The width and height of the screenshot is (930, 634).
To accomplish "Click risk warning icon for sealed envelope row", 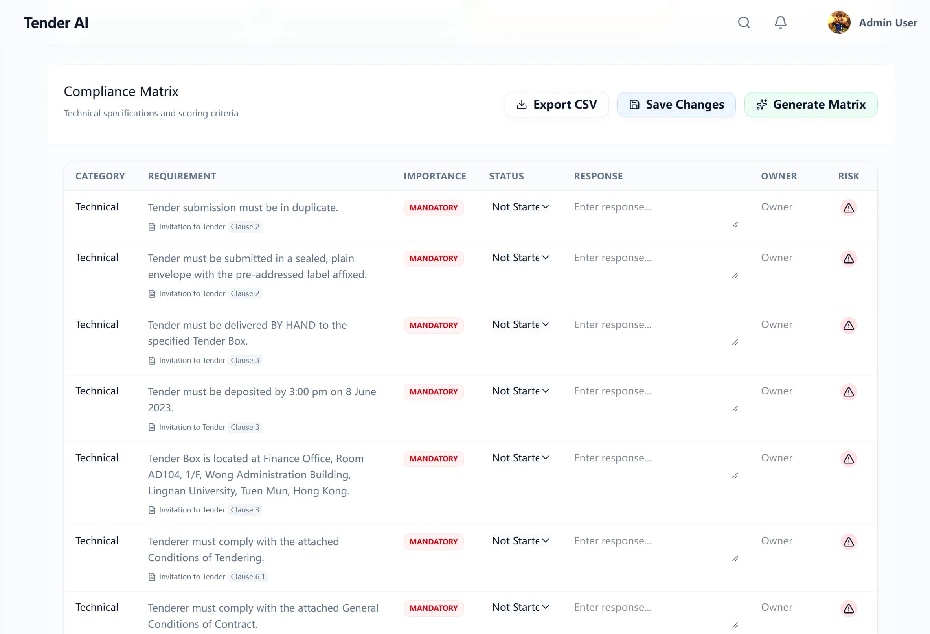I will (x=848, y=259).
